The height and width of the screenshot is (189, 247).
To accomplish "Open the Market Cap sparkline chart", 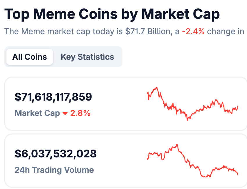I will click(x=192, y=104).
